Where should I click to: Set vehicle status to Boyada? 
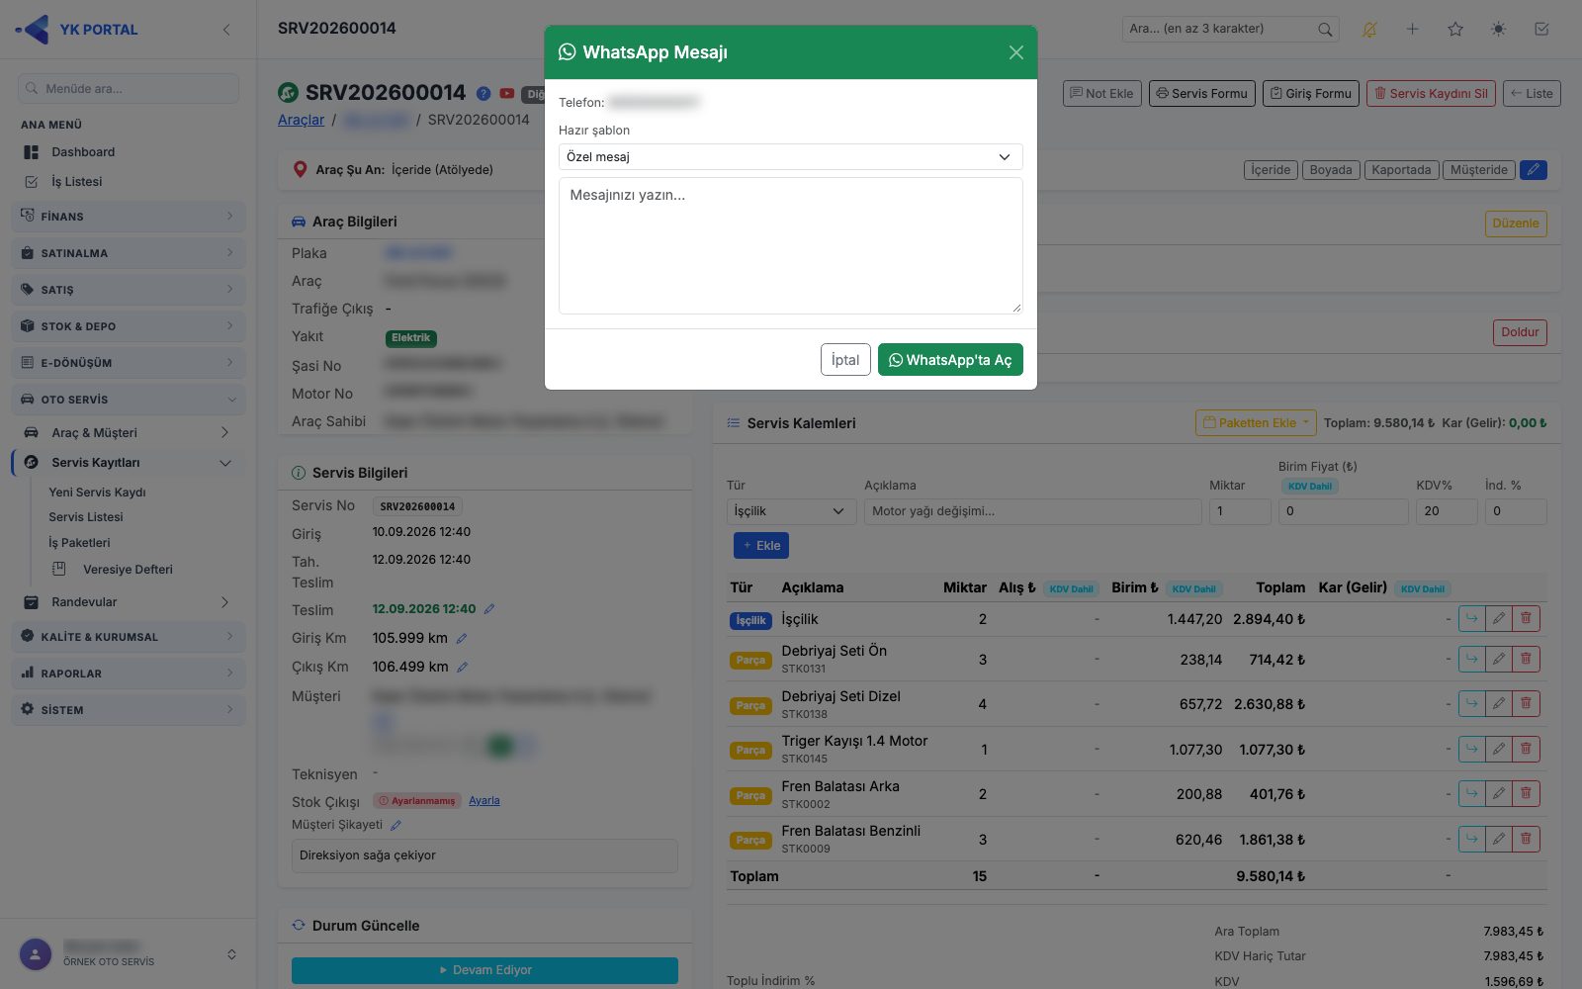click(x=1331, y=170)
